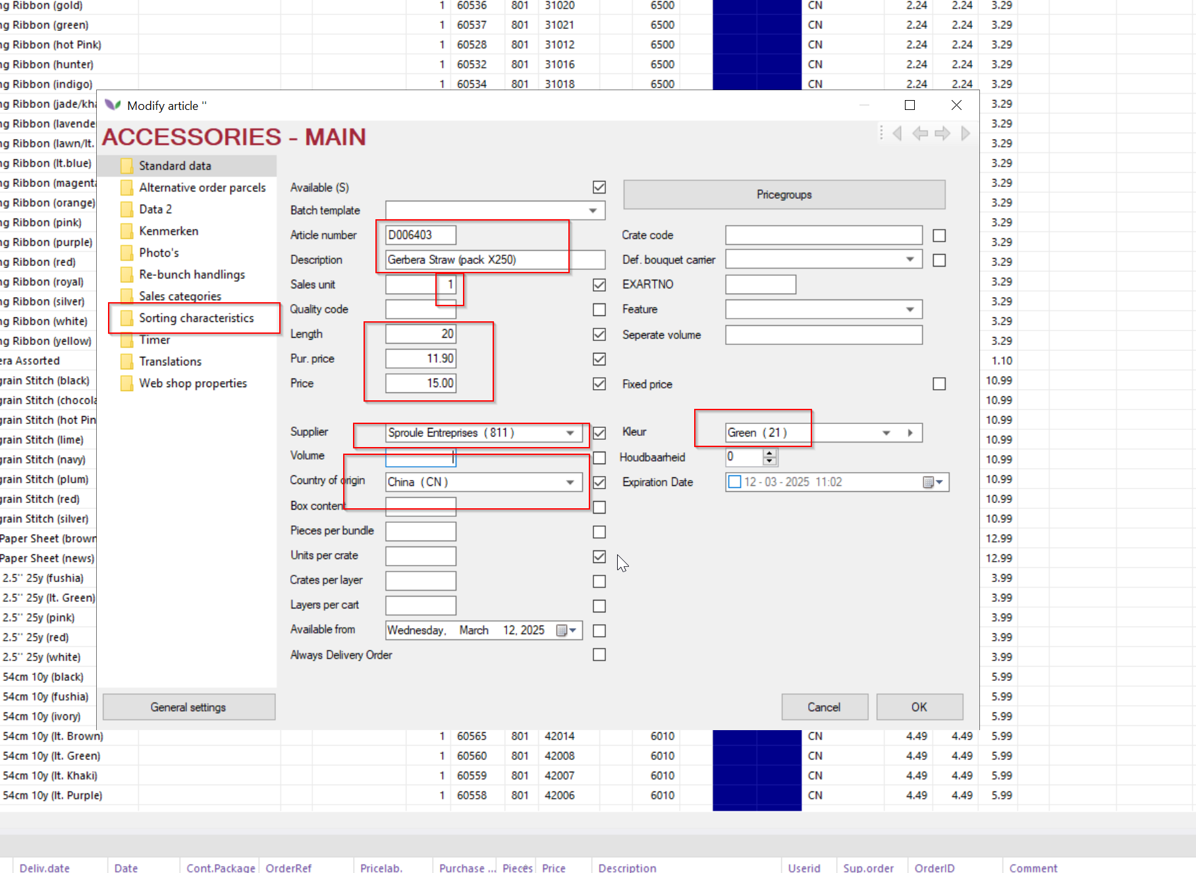Select Sorting characteristics in the sidebar
Viewport: 1196px width, 873px height.
coord(196,318)
